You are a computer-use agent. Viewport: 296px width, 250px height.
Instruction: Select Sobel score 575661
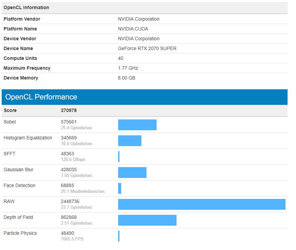tap(69, 122)
